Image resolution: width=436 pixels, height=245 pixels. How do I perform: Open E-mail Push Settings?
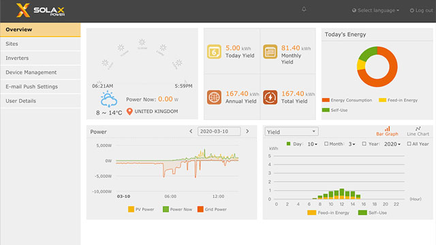40,86
